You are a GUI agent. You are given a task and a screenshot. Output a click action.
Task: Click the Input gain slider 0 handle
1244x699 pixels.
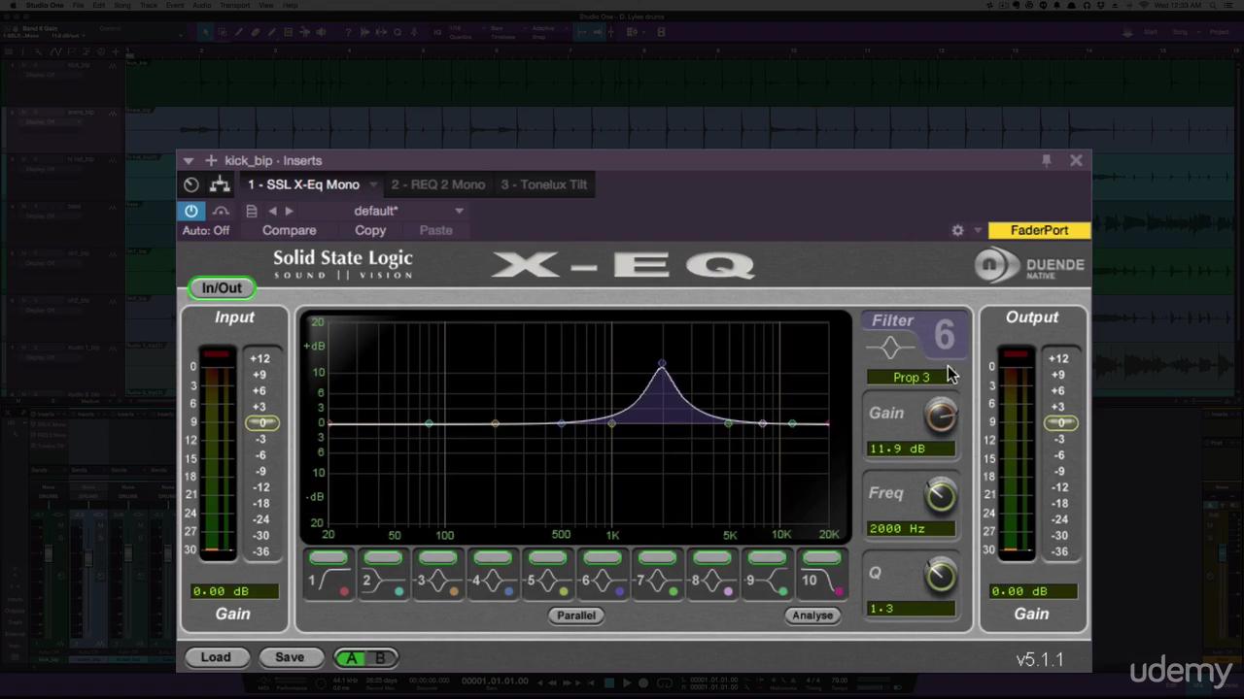pos(261,423)
